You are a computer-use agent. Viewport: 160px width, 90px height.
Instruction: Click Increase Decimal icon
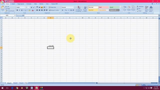pos(71,10)
